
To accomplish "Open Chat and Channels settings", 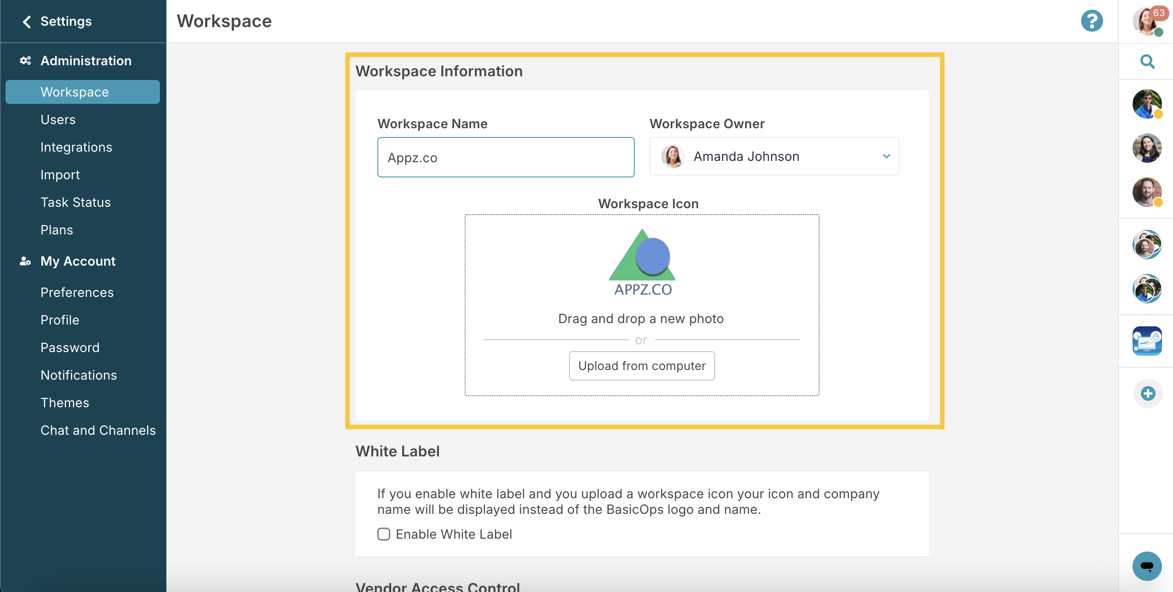I will click(98, 430).
